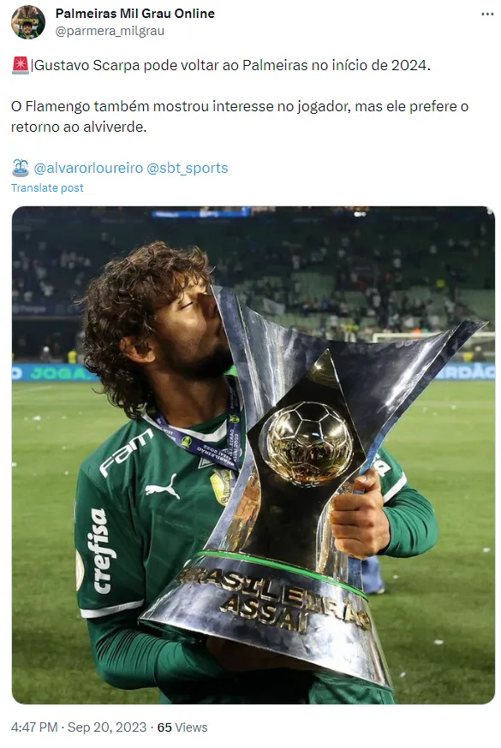Visit the @sbt_sports mention
This screenshot has height=748, width=501.
pos(187,168)
